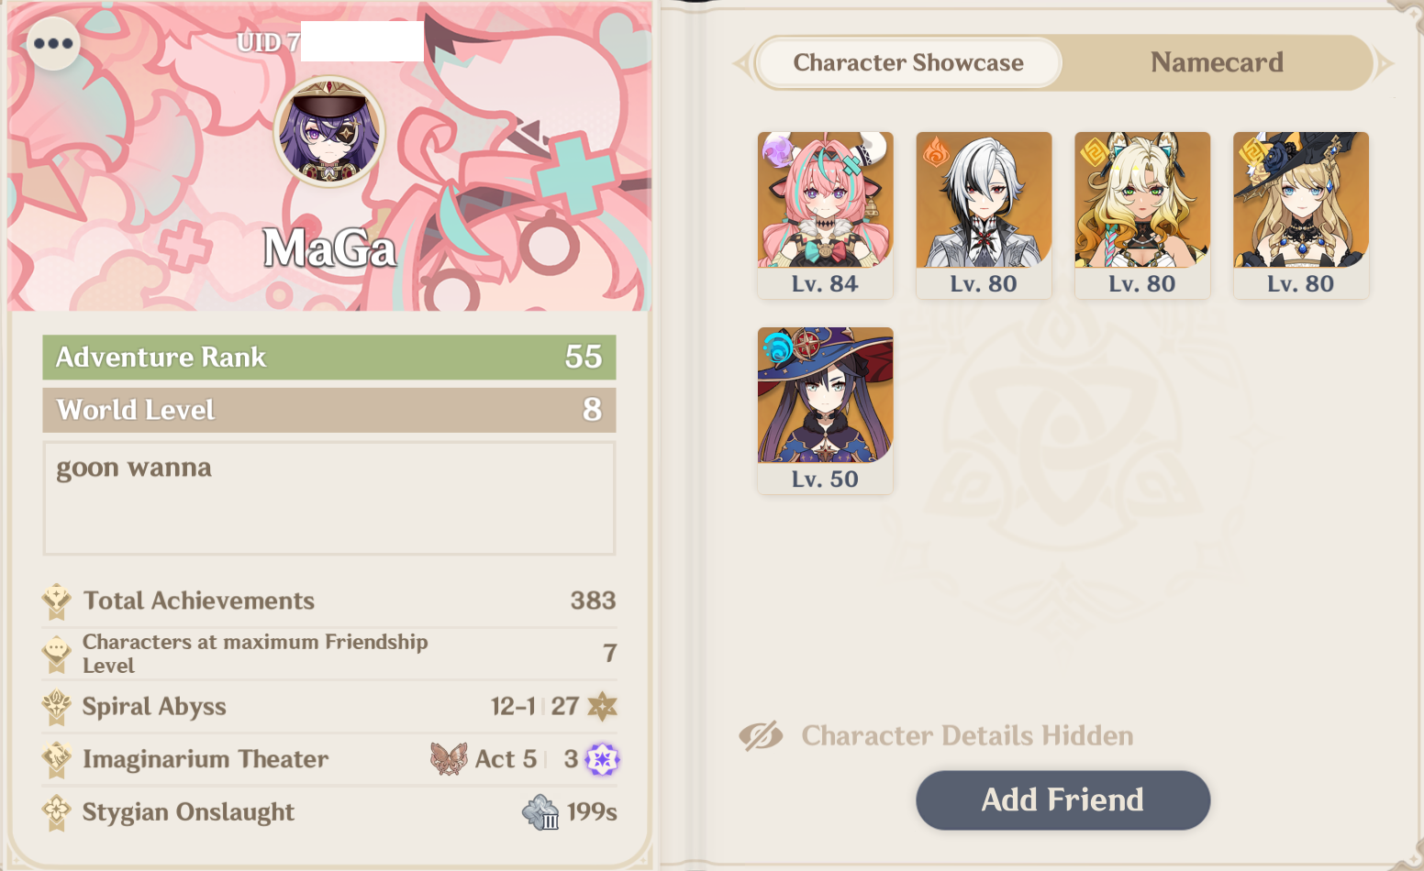The height and width of the screenshot is (871, 1424).
Task: Click the Adventure Rank 55 bar
Action: pyautogui.click(x=329, y=358)
